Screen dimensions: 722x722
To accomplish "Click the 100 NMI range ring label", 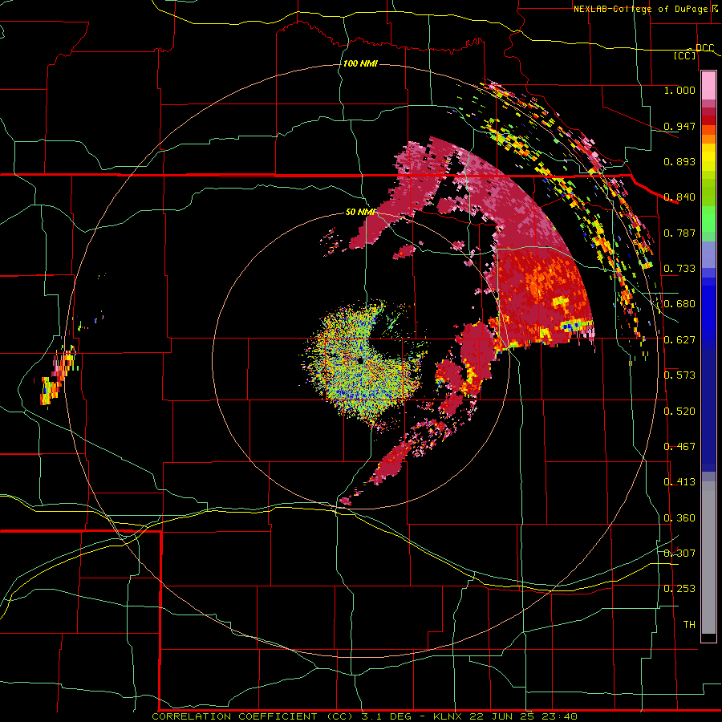I will 360,63.
